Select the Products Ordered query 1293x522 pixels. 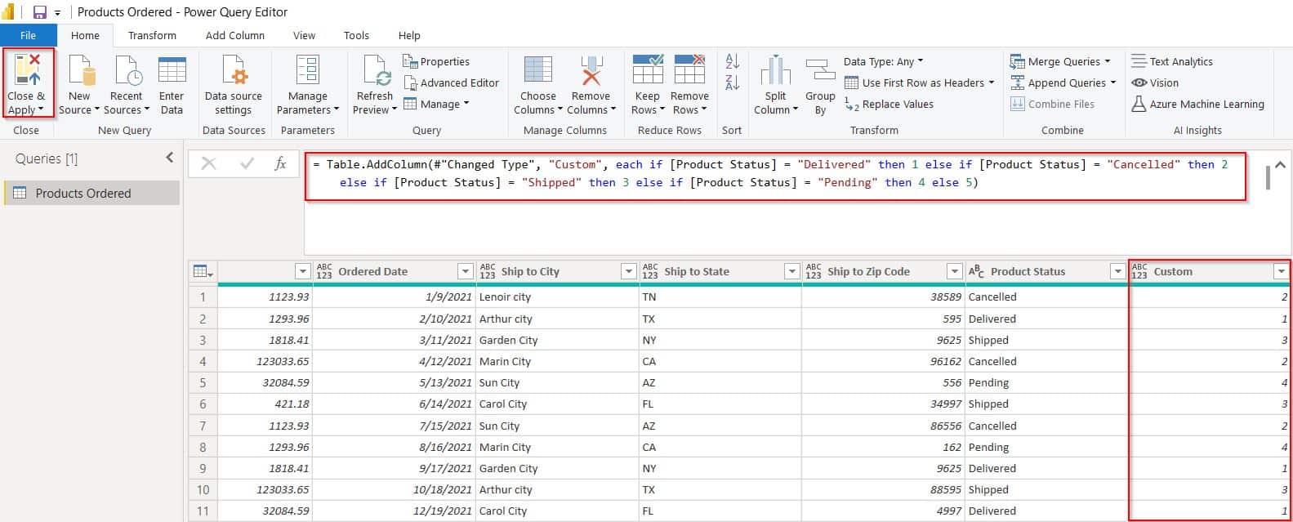91,193
